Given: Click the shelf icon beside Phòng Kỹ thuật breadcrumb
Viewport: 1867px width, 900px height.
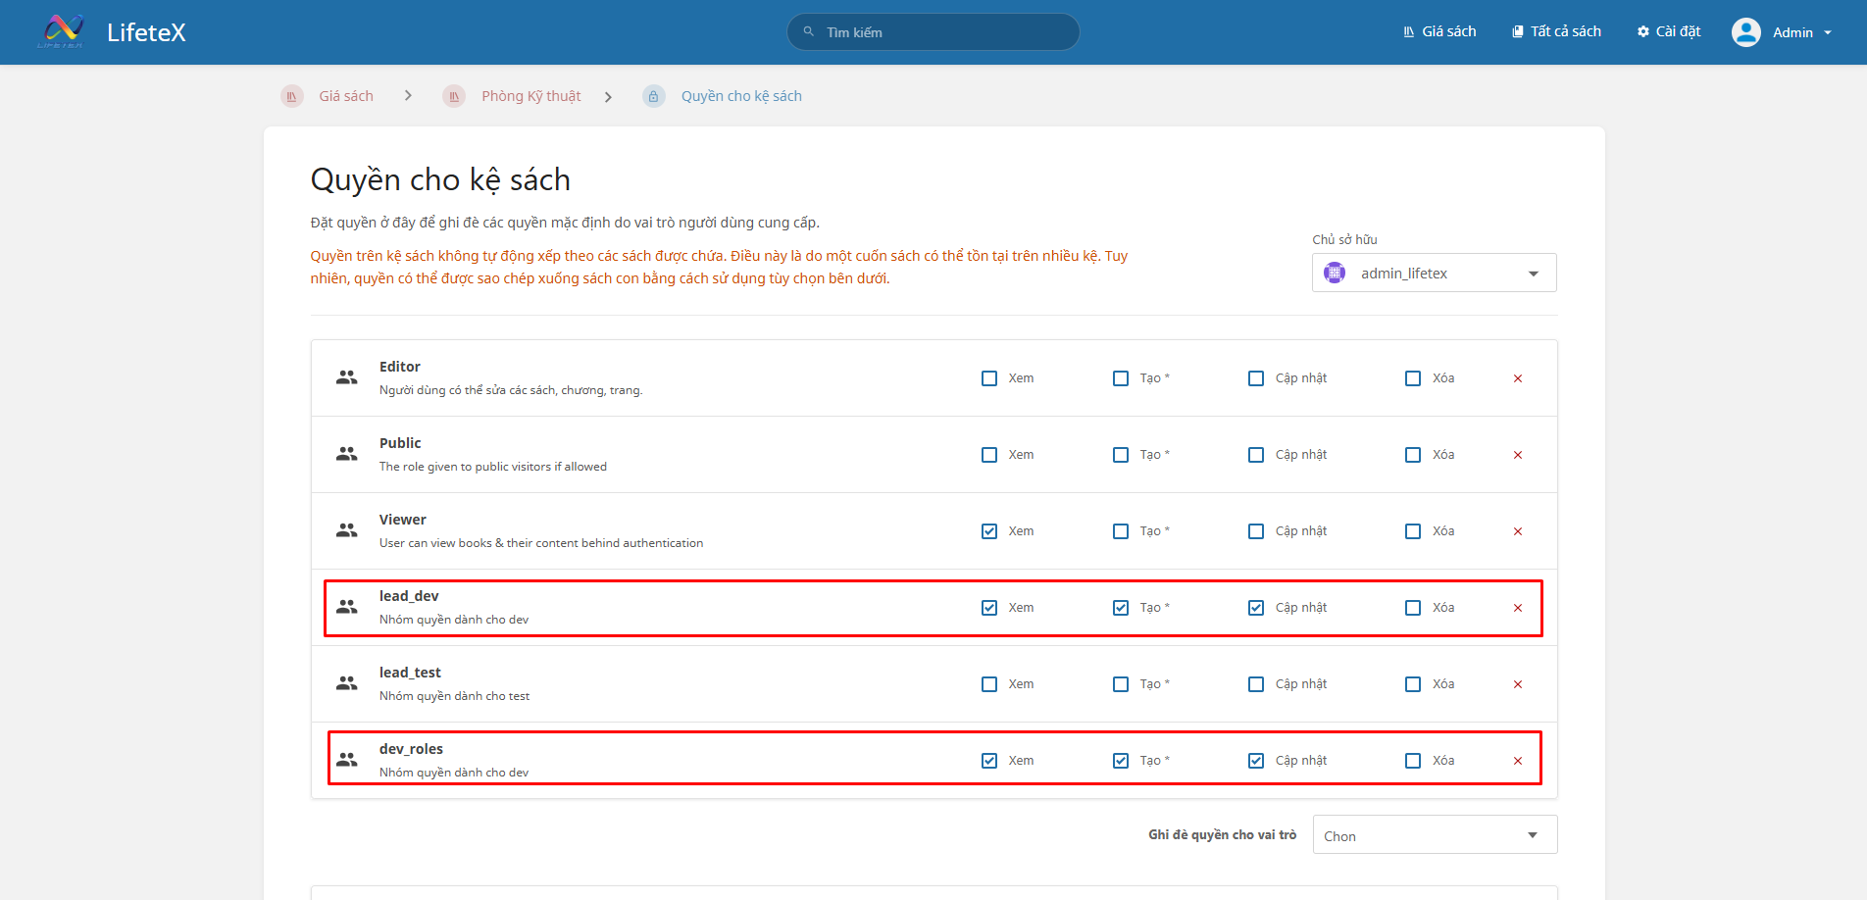Looking at the screenshot, I should click(454, 96).
